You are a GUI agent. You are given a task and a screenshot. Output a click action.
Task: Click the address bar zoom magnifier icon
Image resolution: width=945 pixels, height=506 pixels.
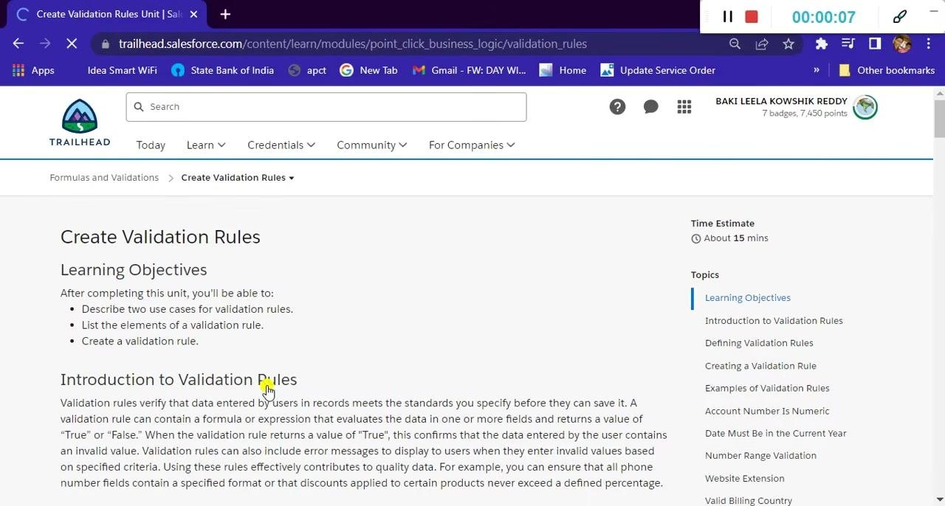(x=735, y=44)
